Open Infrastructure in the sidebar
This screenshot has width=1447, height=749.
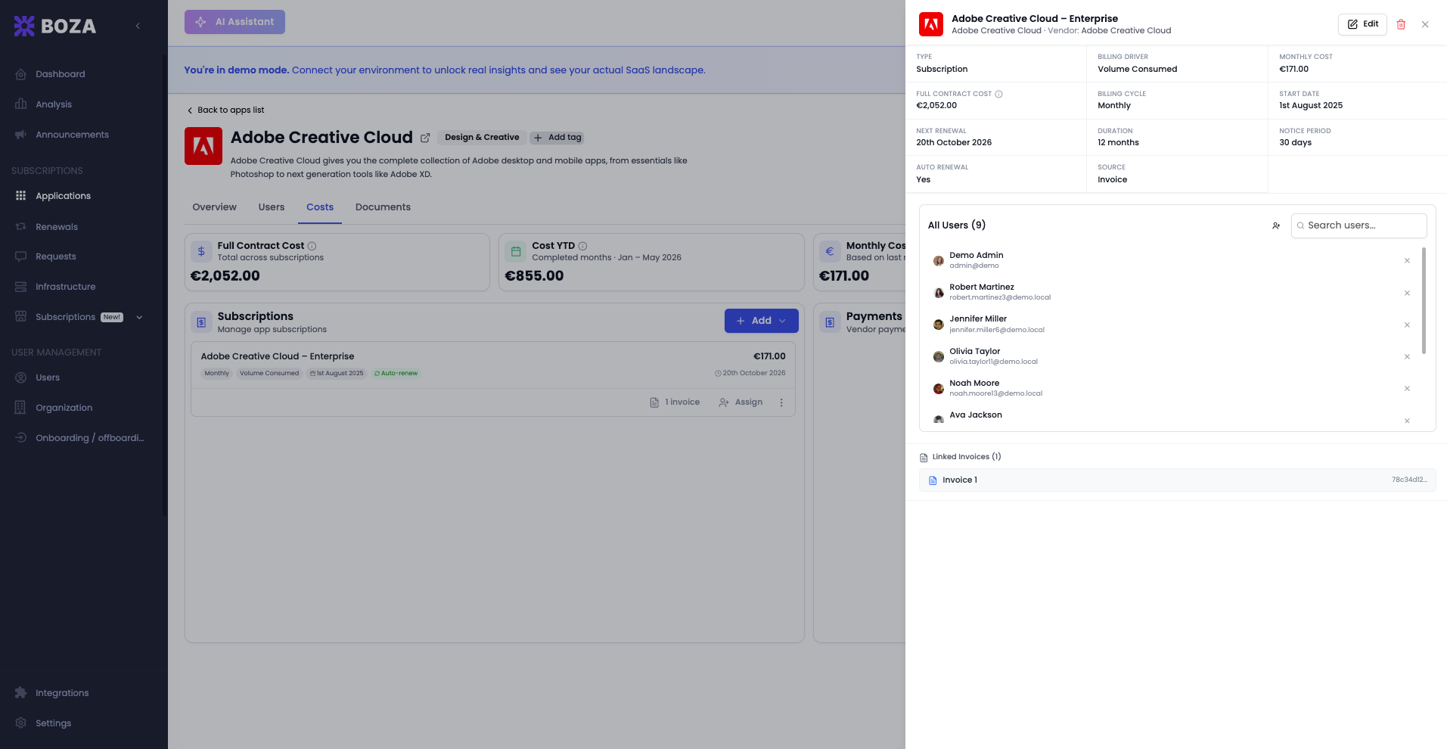click(66, 287)
